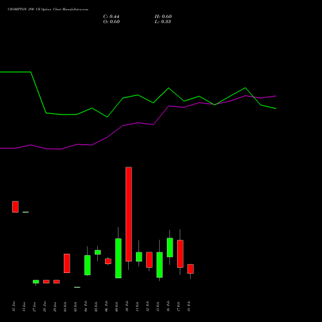322x322 pixels.
Task: Select the close value C: 0.44
Action: (111, 17)
